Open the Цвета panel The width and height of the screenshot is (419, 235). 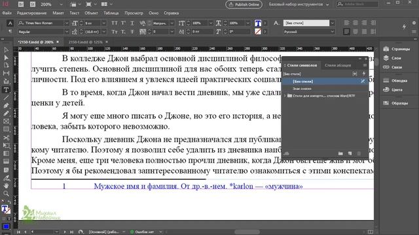pyautogui.click(x=393, y=90)
